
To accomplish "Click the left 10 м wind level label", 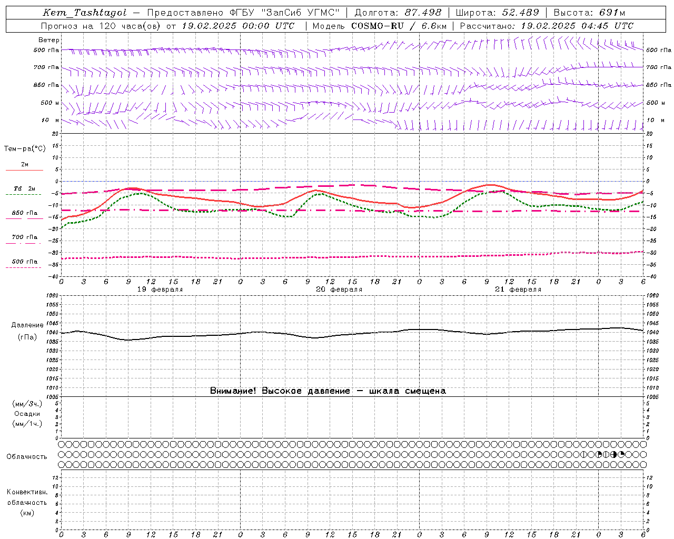I will tap(50, 120).
